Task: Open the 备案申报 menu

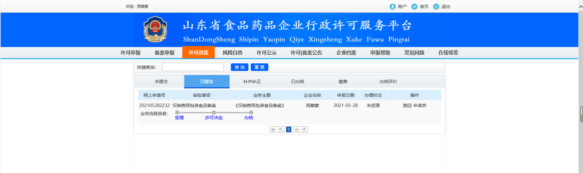Action: coord(164,53)
